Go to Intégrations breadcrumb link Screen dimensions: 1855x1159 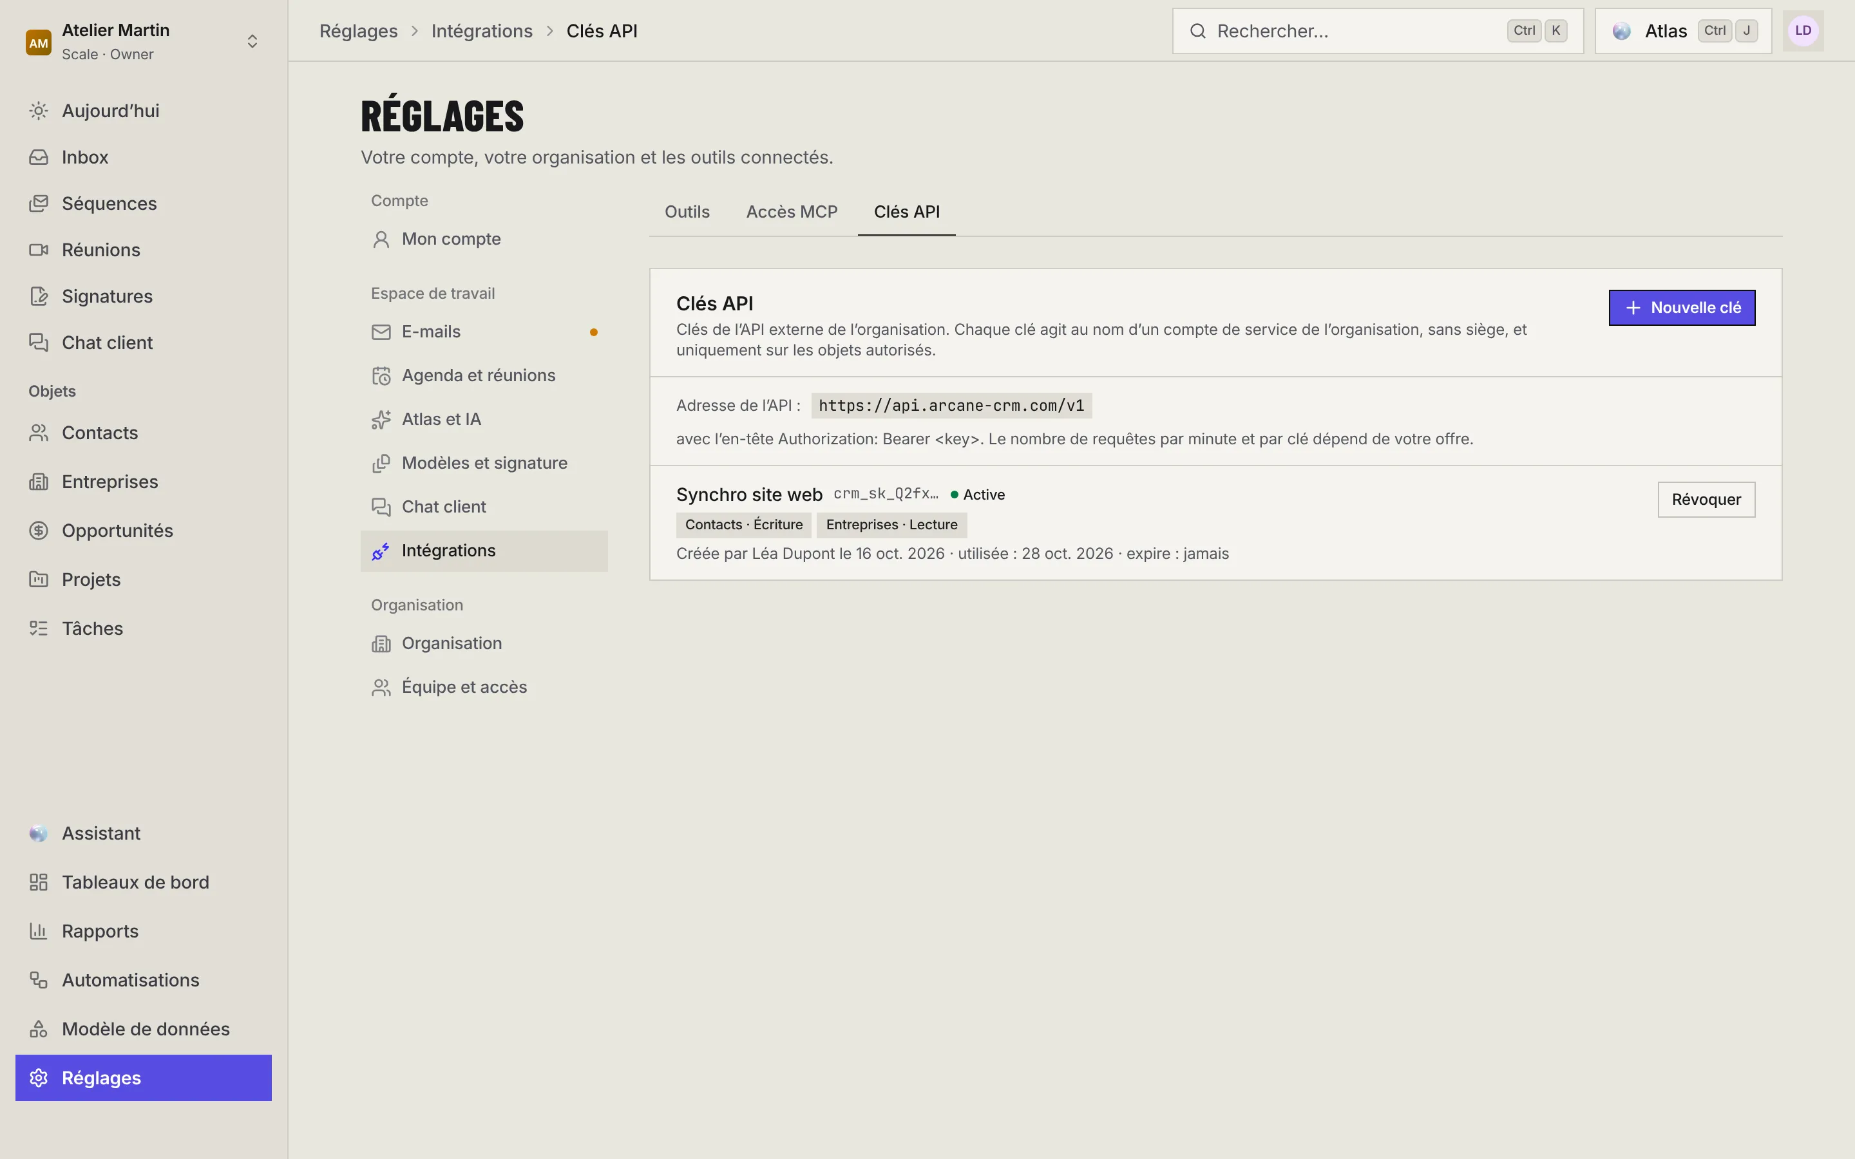click(x=482, y=32)
